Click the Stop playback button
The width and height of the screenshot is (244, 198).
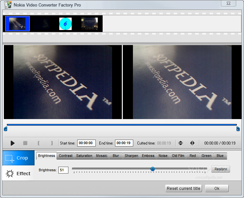click(x=25, y=143)
